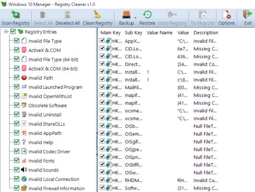Click the To Skip List icon
The image size is (255, 192).
203,14
